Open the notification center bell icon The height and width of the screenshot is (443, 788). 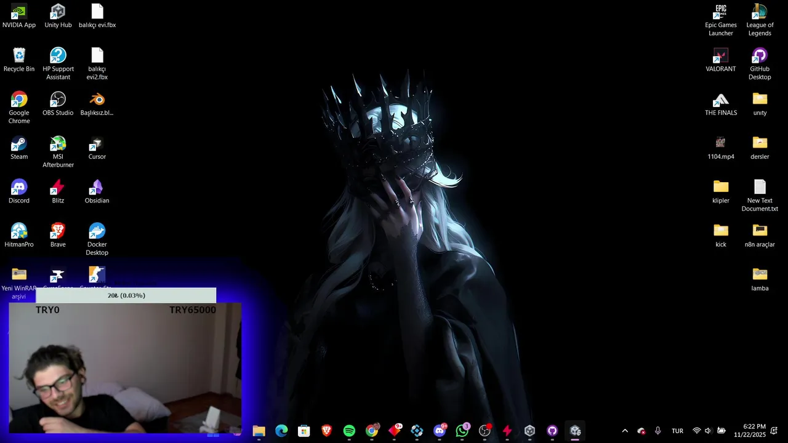[774, 431]
